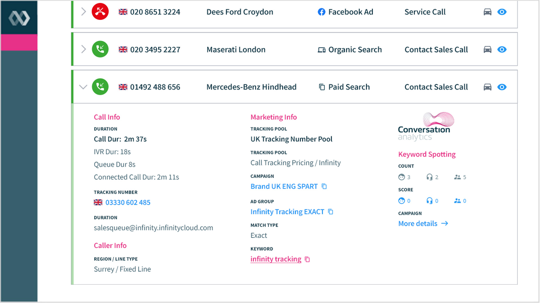The image size is (540, 303).
Task: Open tracking number 03330 602 485
Action: [128, 203]
